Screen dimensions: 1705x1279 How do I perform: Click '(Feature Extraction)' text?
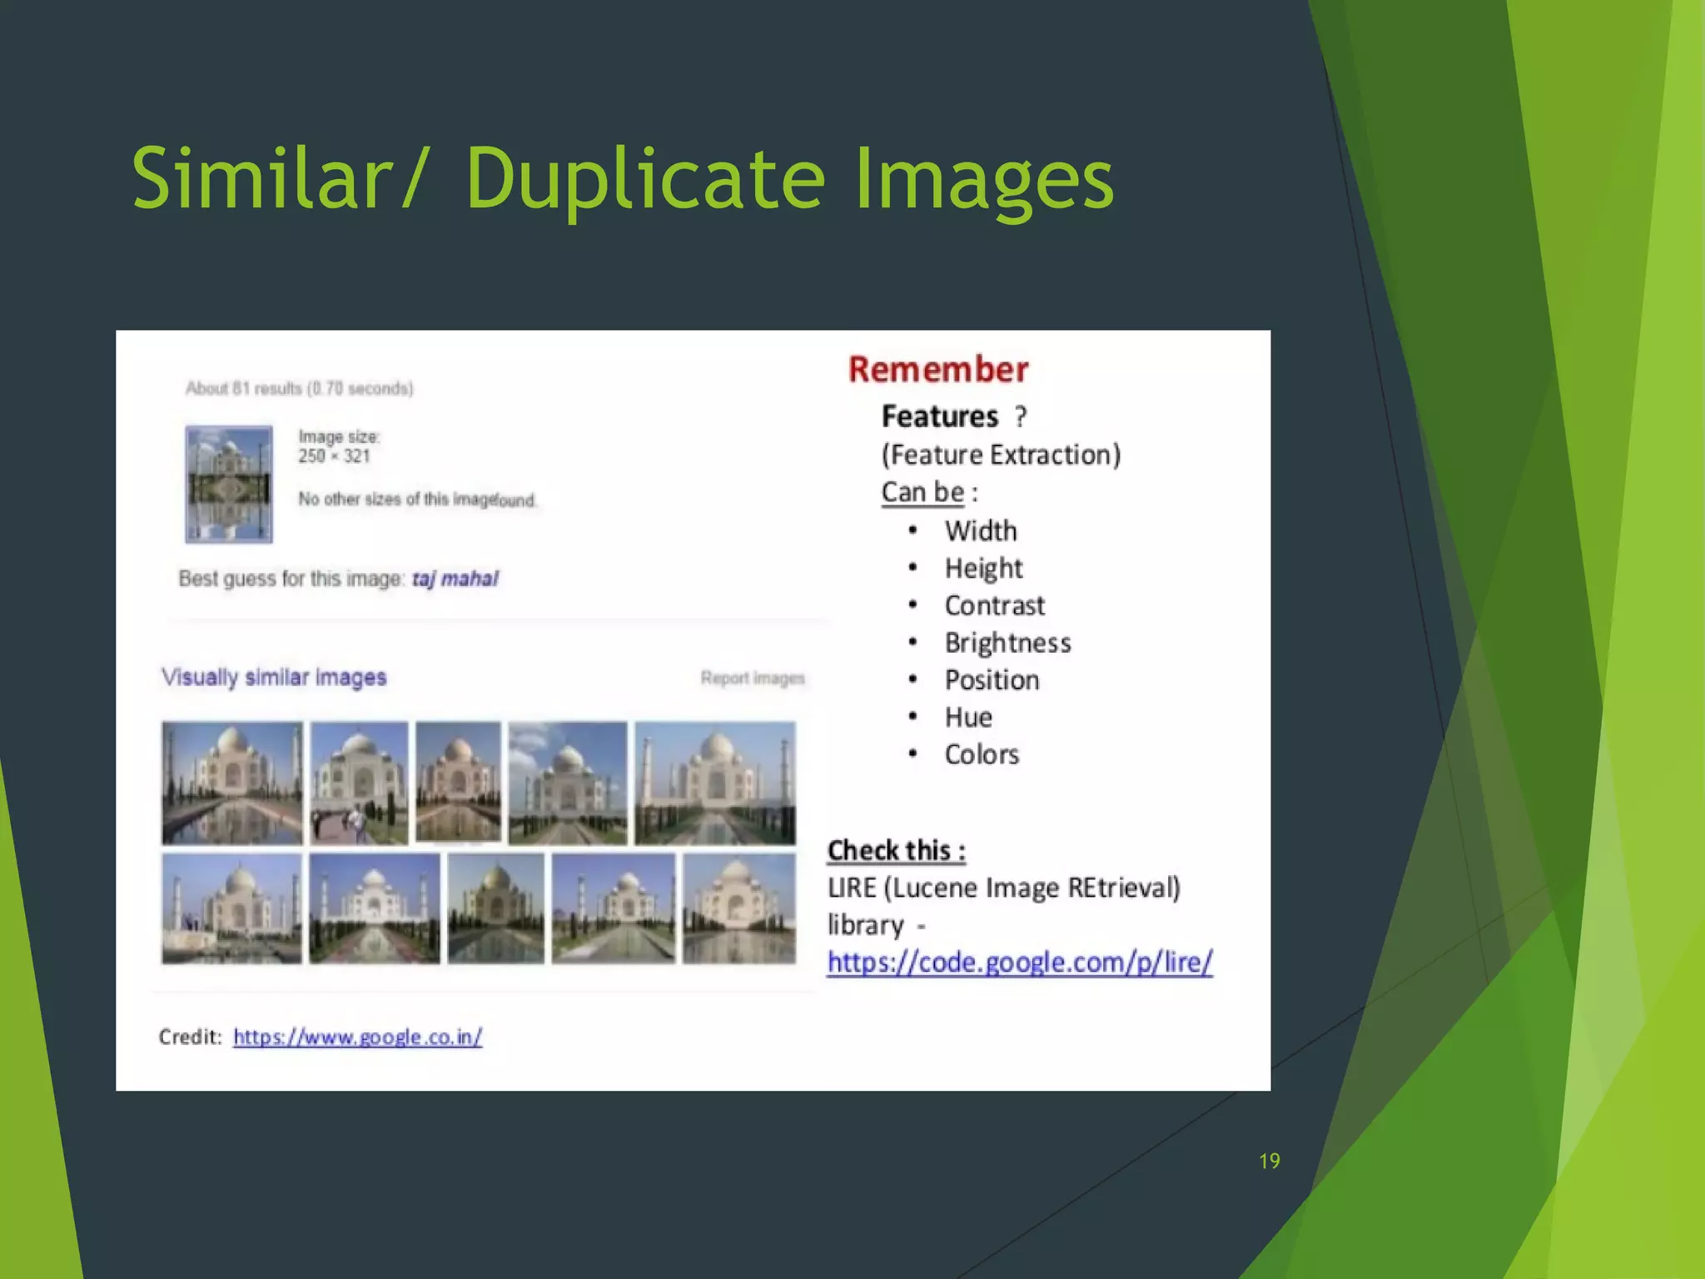tap(1001, 455)
